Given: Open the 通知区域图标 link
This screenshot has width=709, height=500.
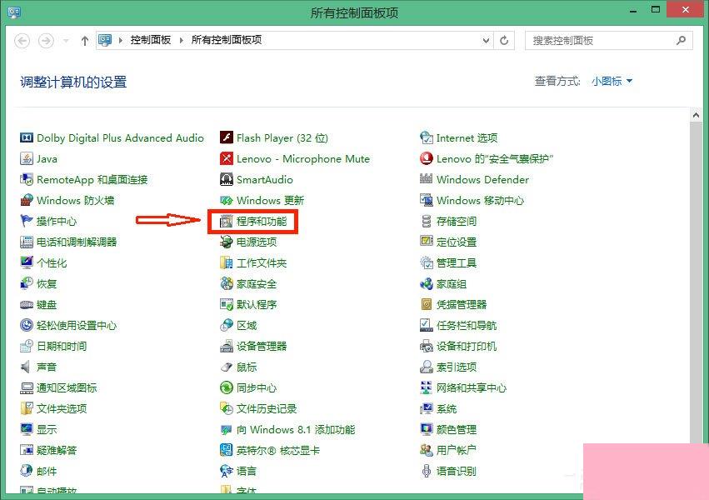Looking at the screenshot, I should point(67,387).
